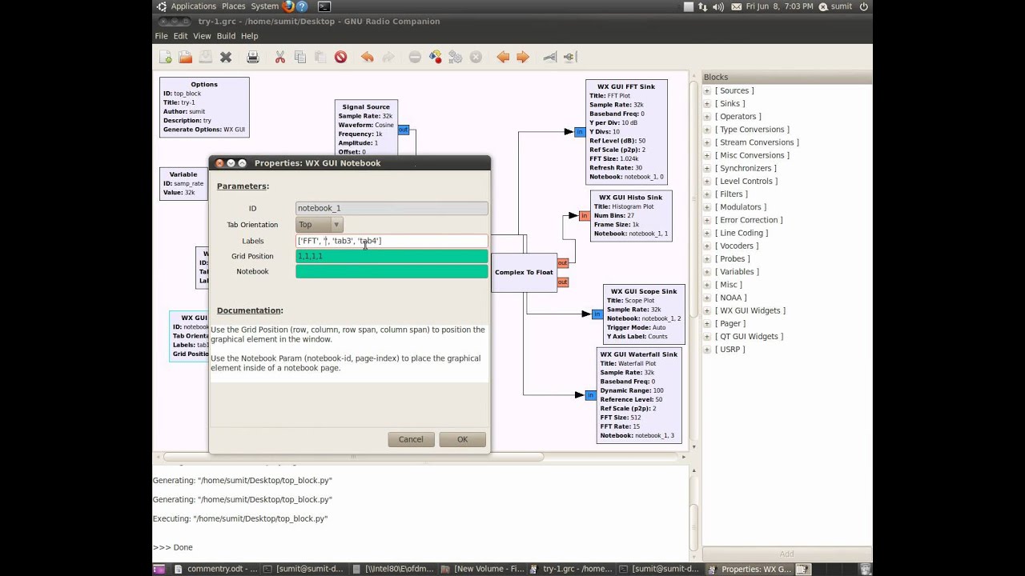Image resolution: width=1025 pixels, height=576 pixels.
Task: Copy selected blocks from toolbar
Action: click(x=300, y=57)
